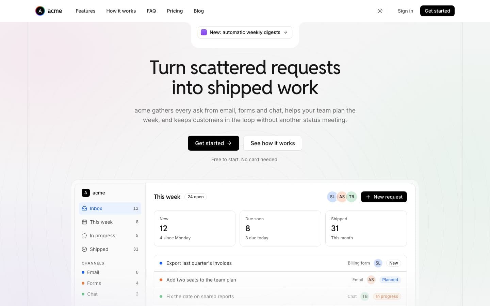Click the SL avatar on the invoices row

(x=378, y=263)
